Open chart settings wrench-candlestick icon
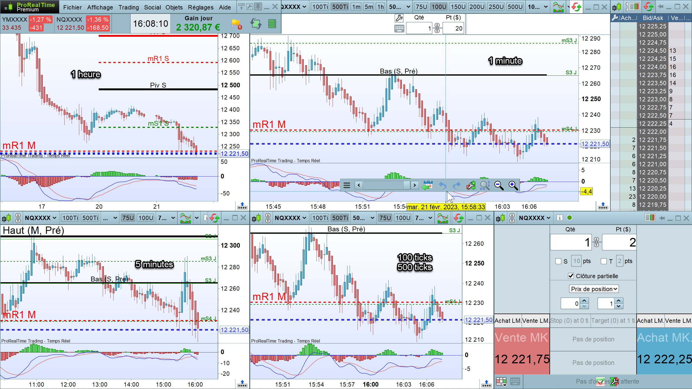 471,185
